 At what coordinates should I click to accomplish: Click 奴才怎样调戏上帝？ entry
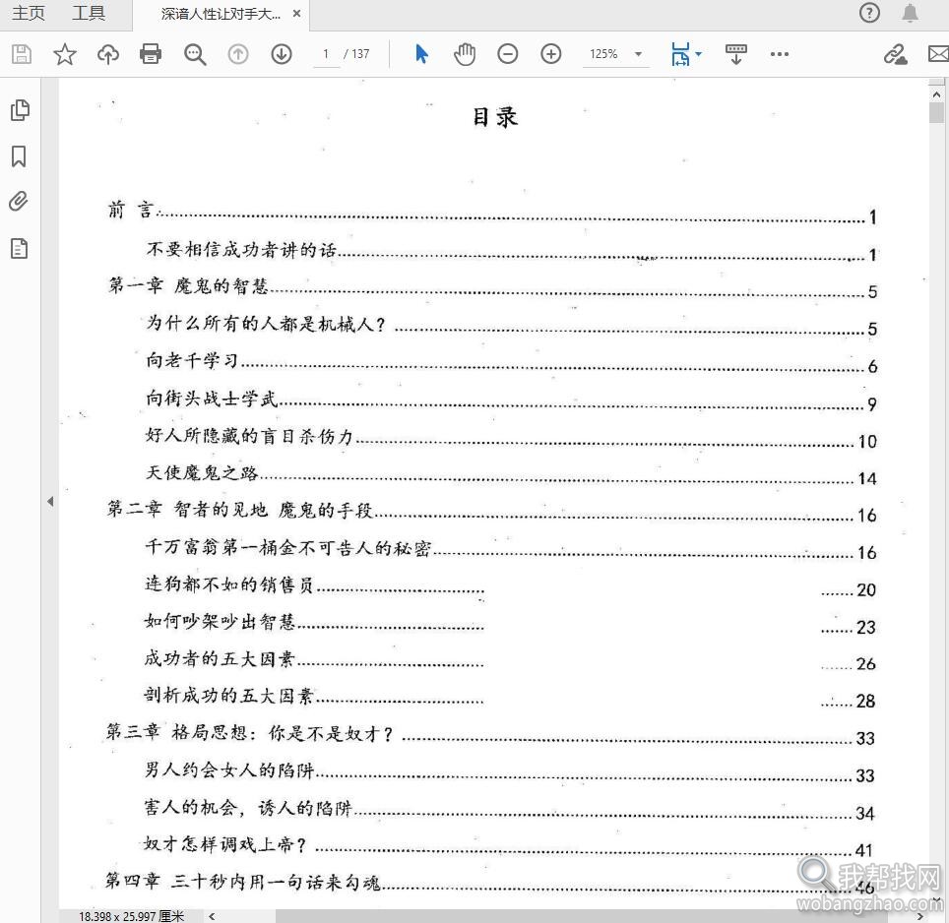(x=508, y=846)
